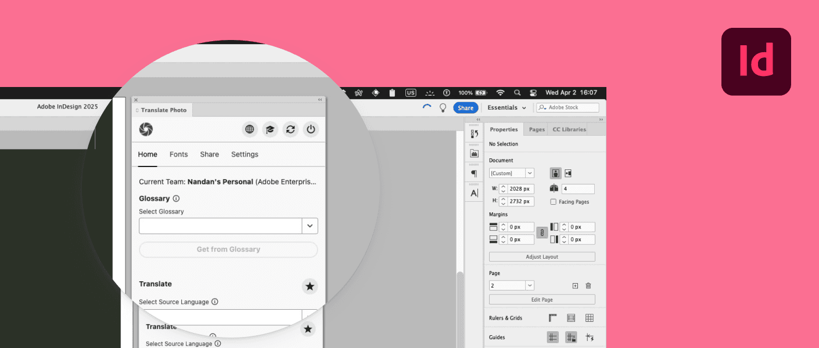
Task: Toggle the Show Rulers icon
Action: pos(553,318)
